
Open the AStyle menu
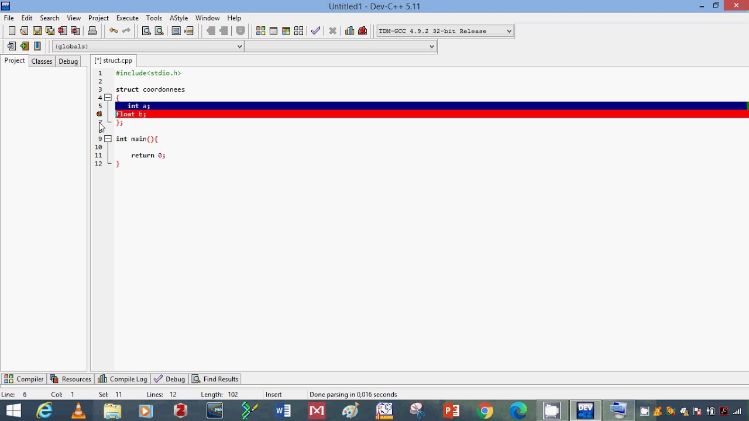(x=178, y=18)
